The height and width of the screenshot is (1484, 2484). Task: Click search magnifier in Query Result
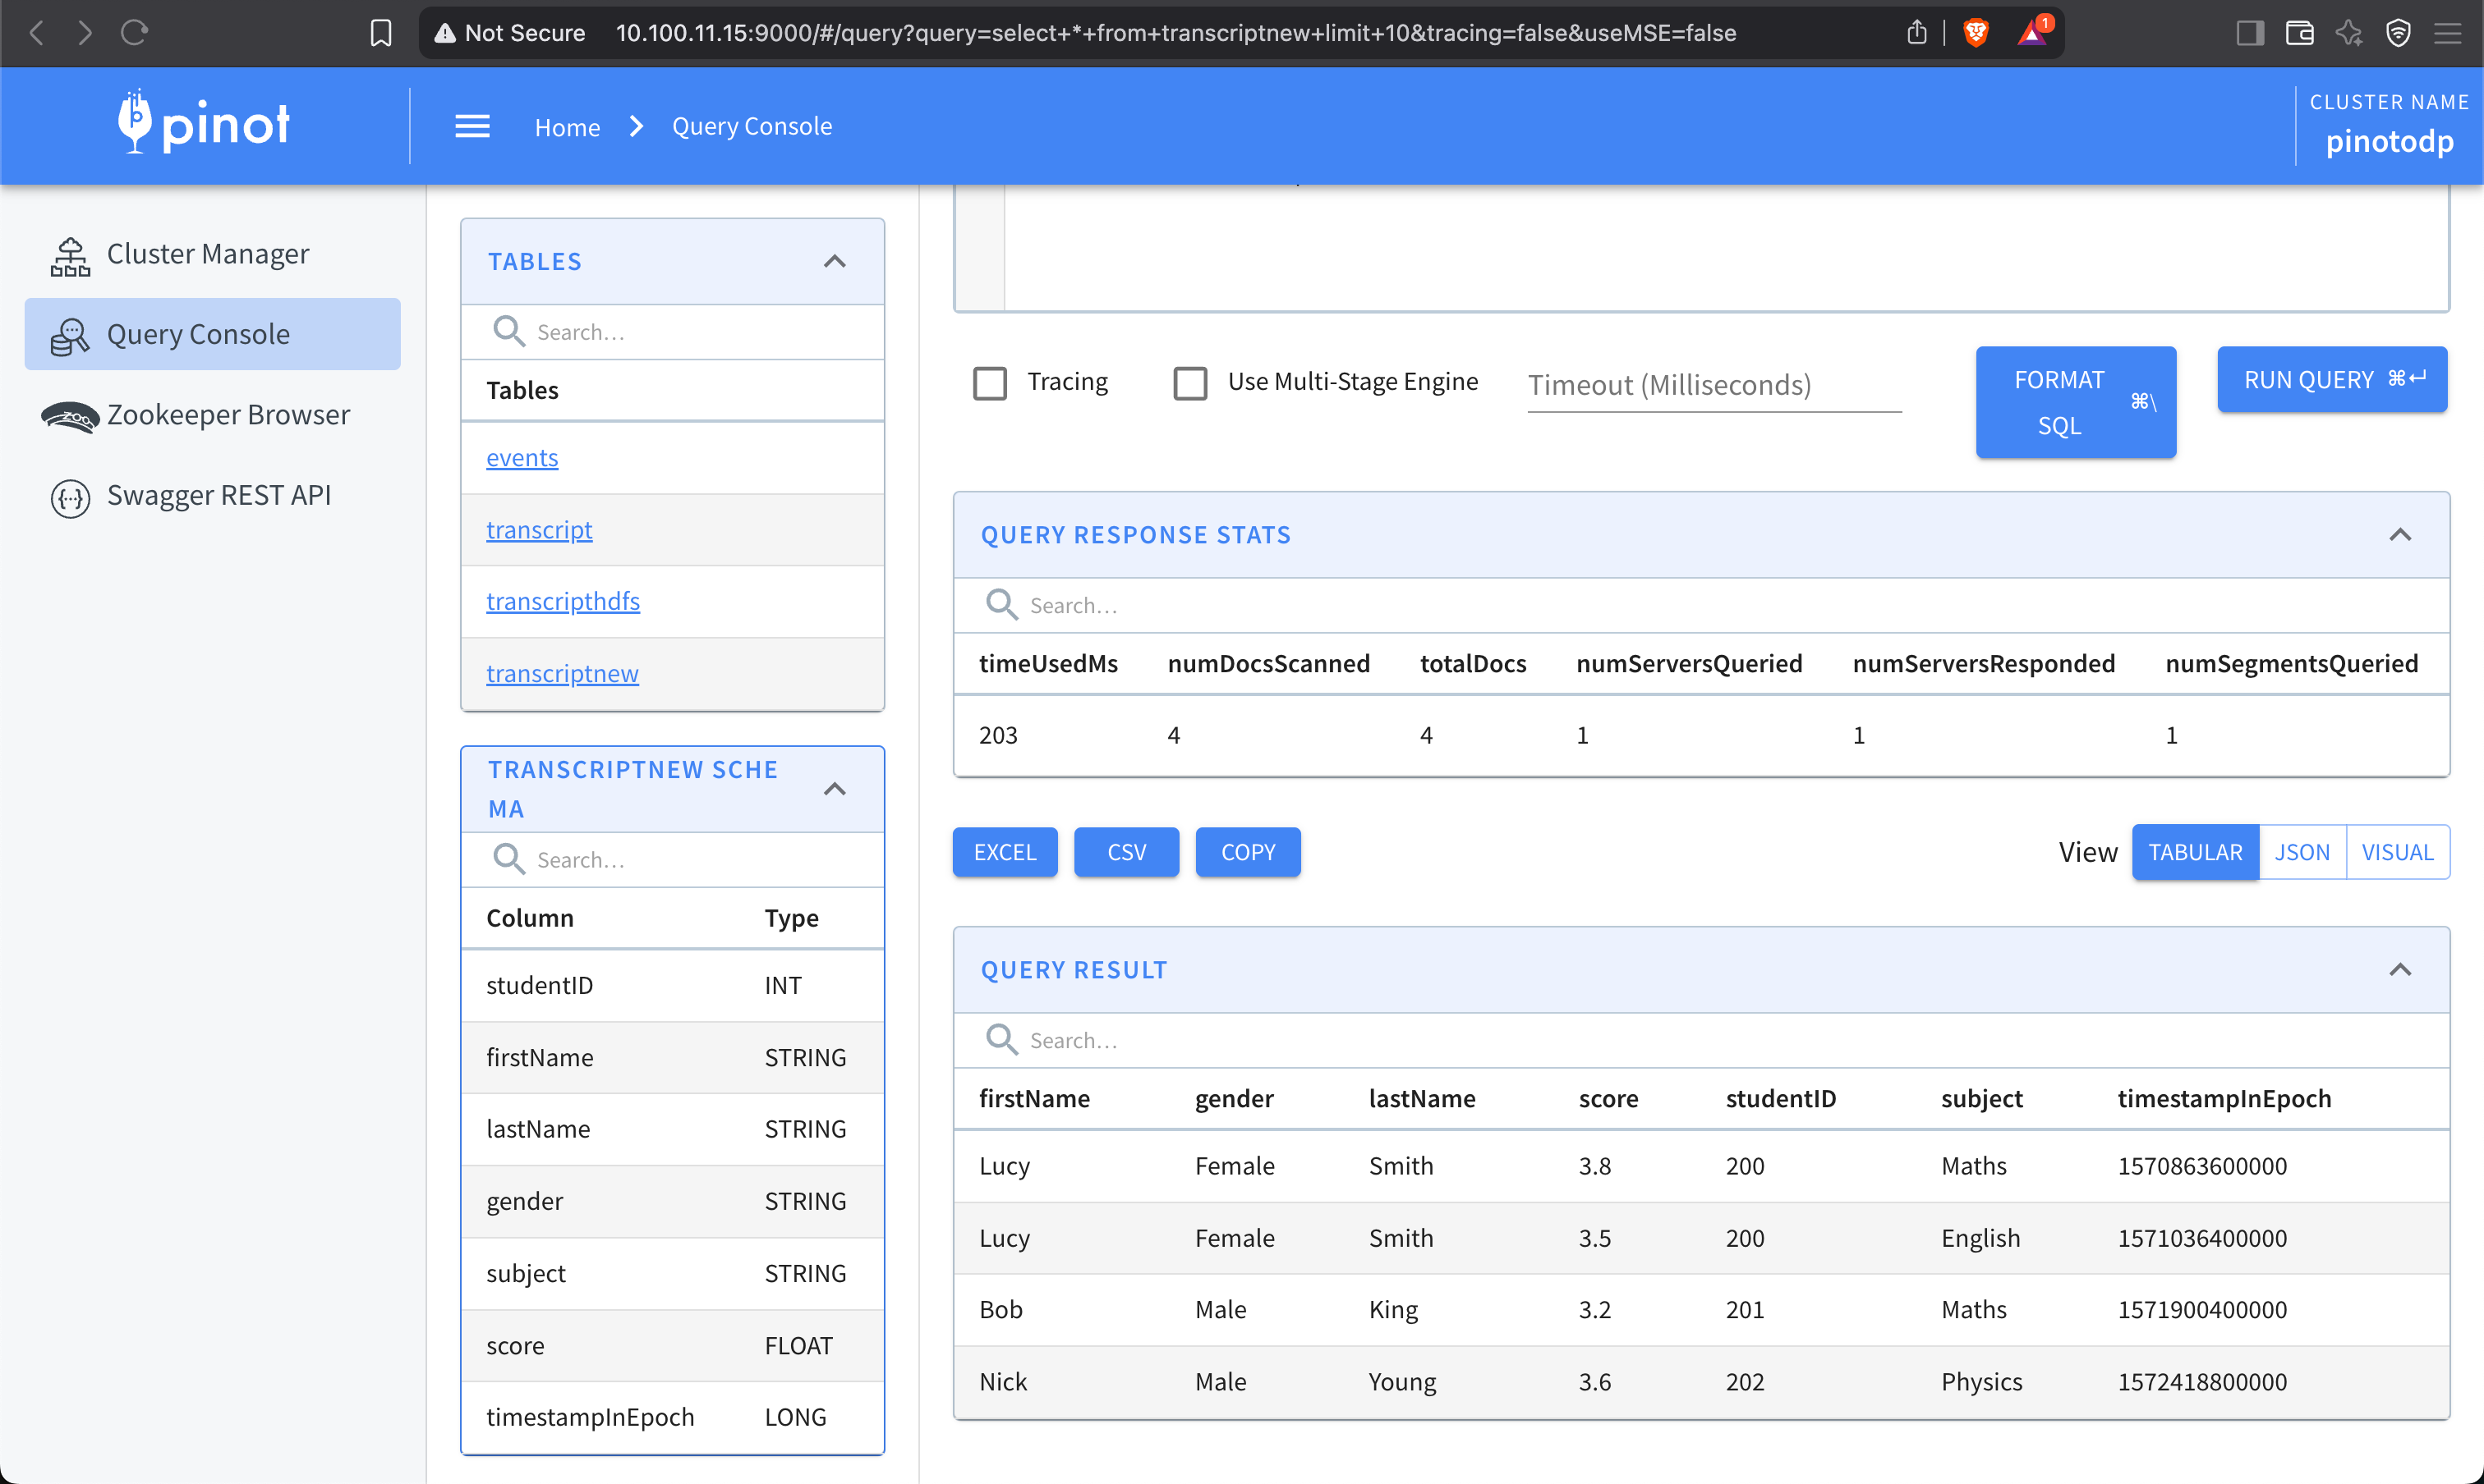click(1000, 1039)
